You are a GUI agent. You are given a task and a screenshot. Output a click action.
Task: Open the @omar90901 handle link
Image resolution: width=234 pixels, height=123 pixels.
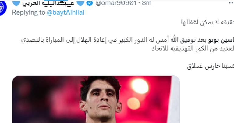tap(116, 3)
